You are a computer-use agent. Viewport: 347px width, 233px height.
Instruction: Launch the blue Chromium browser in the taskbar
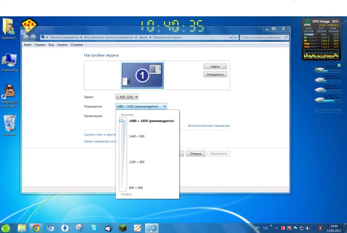point(51,228)
